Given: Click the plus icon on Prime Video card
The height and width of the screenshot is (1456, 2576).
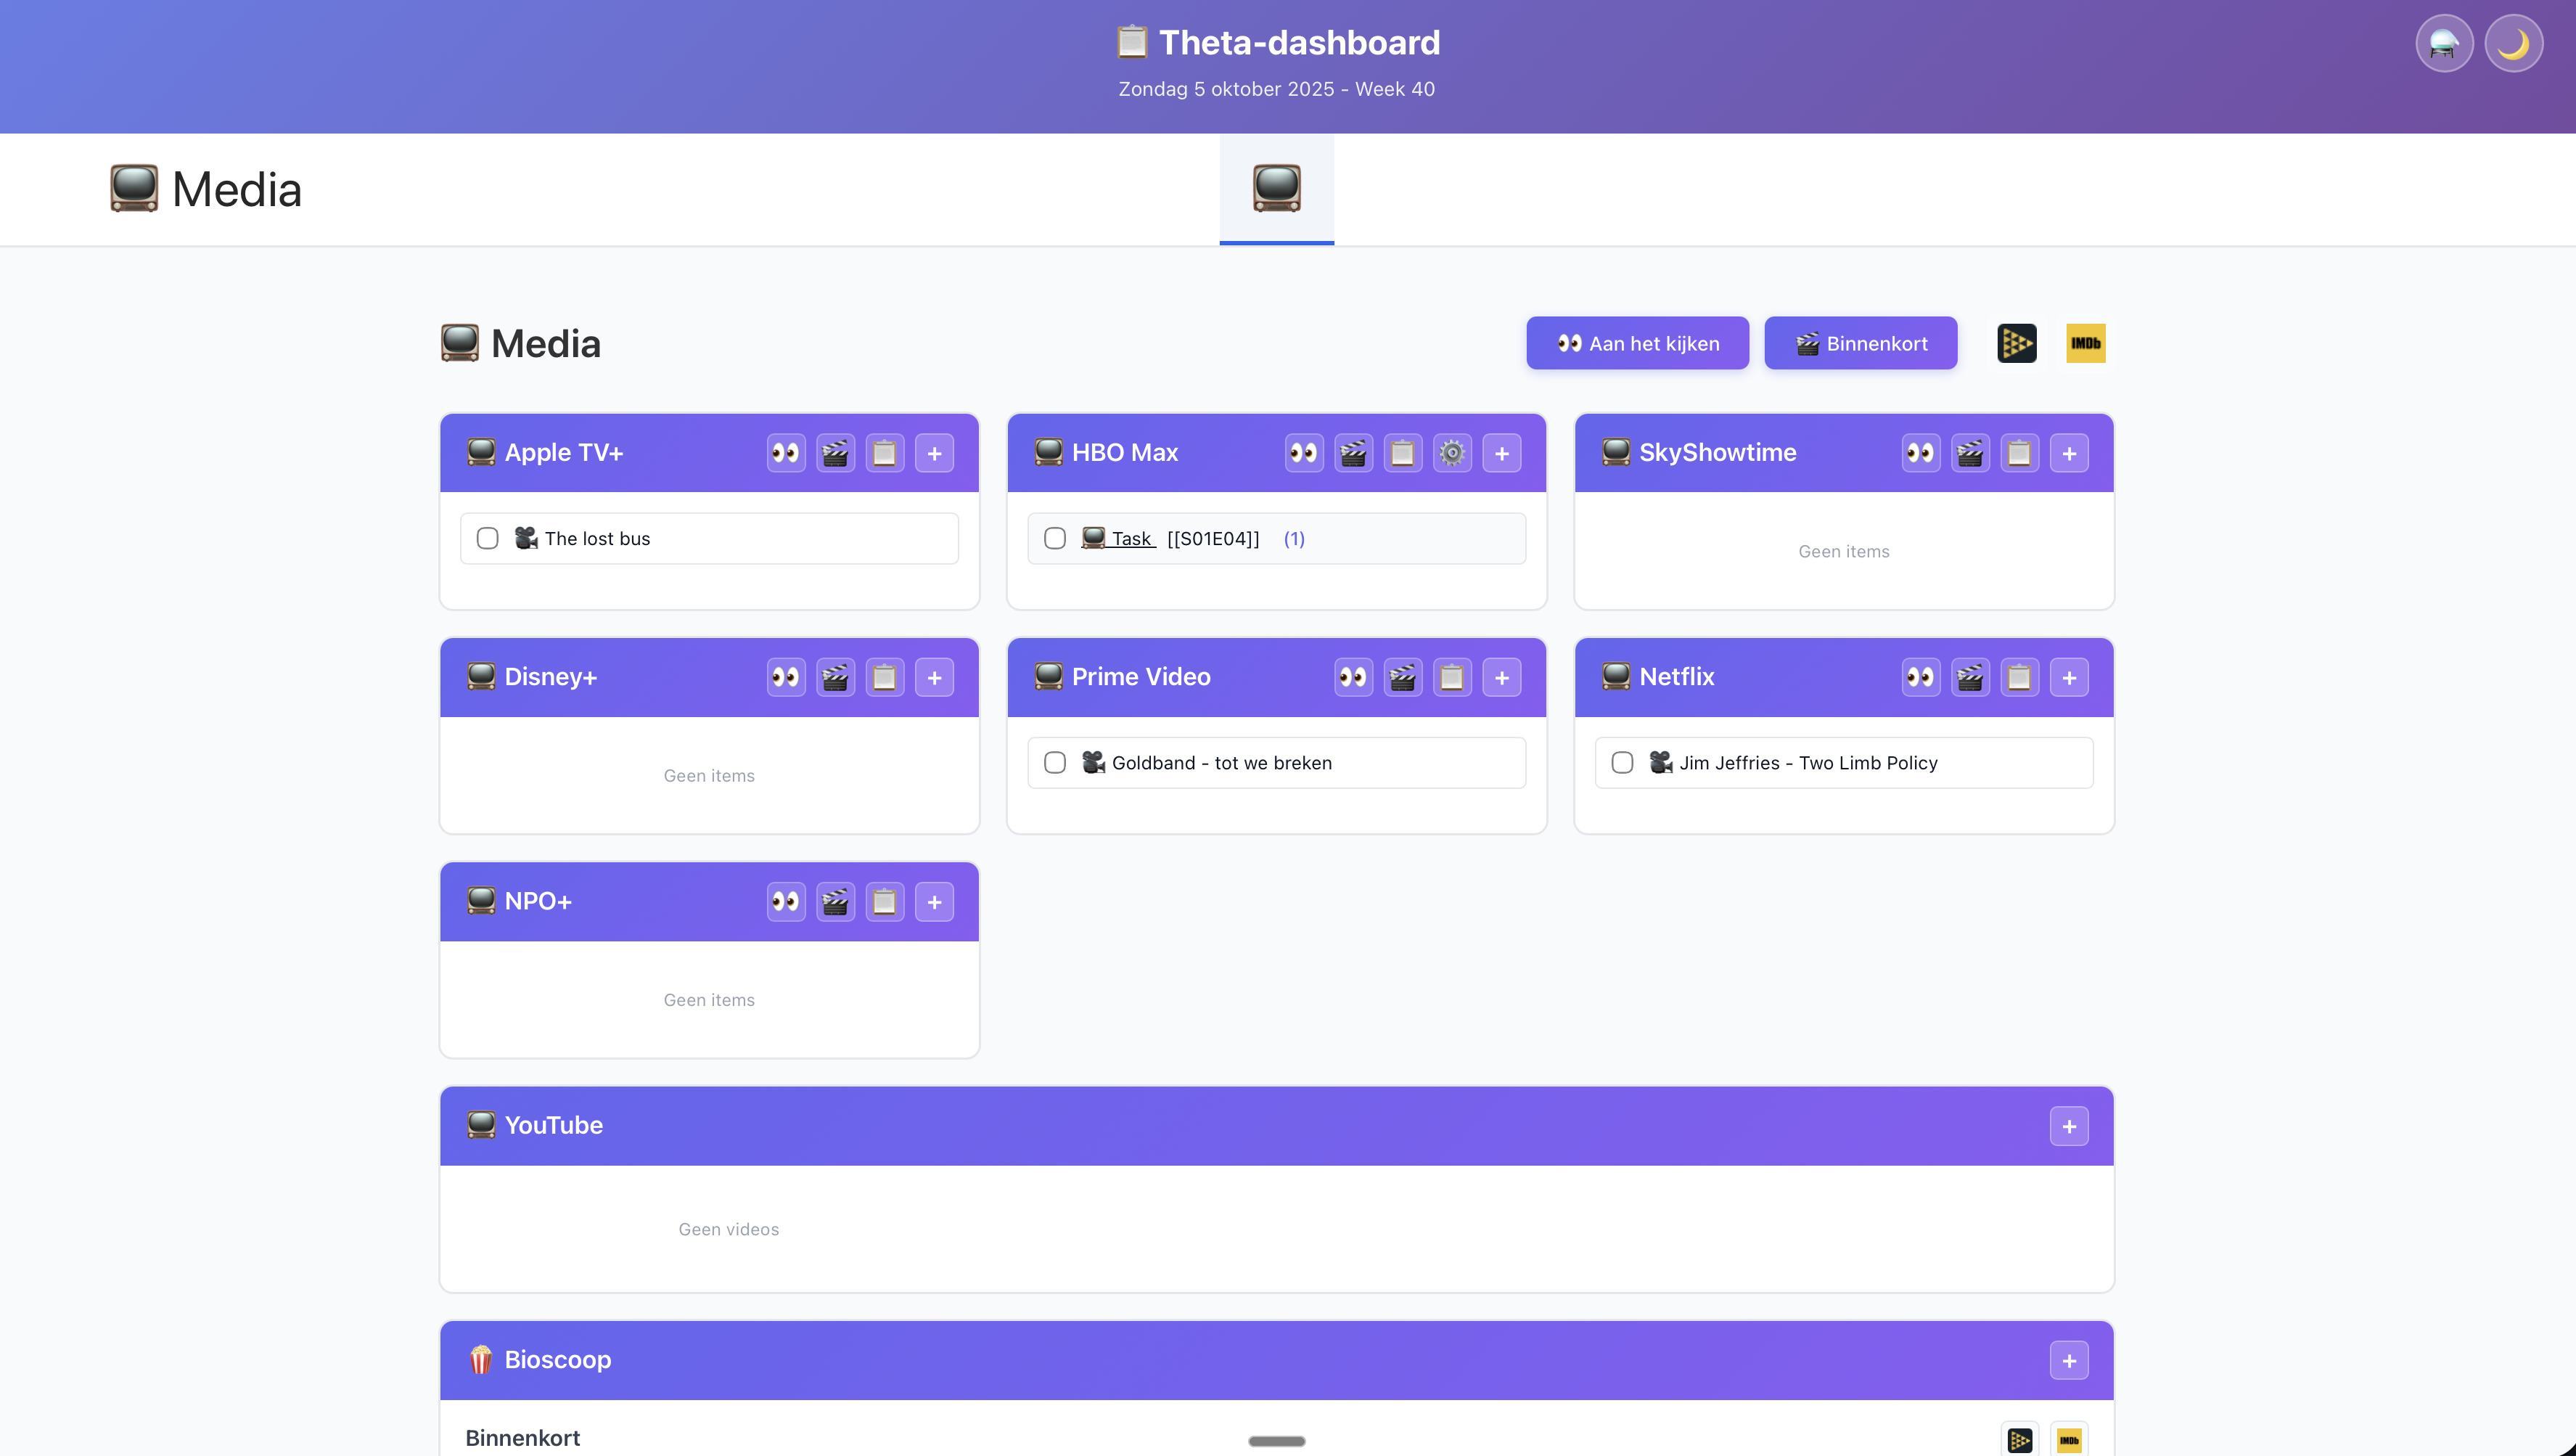Looking at the screenshot, I should tap(1501, 677).
